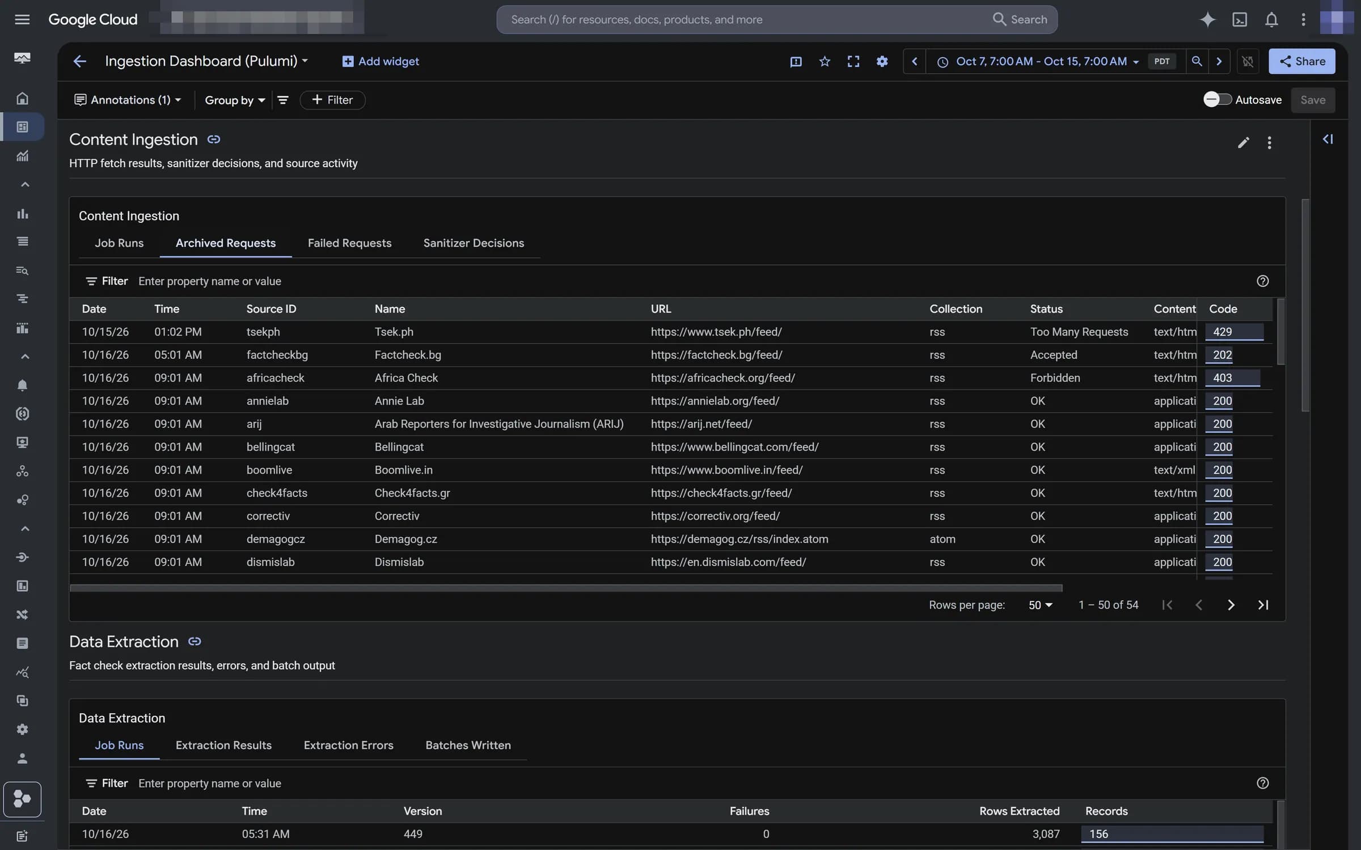Switch to Sanitizer Decisions tab

coord(474,243)
